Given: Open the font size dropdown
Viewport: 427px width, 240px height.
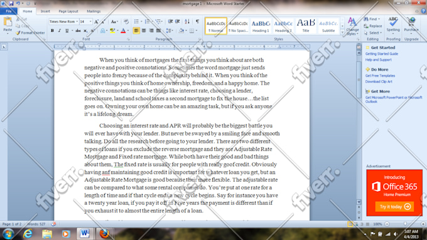Looking at the screenshot, I should click(x=90, y=21).
